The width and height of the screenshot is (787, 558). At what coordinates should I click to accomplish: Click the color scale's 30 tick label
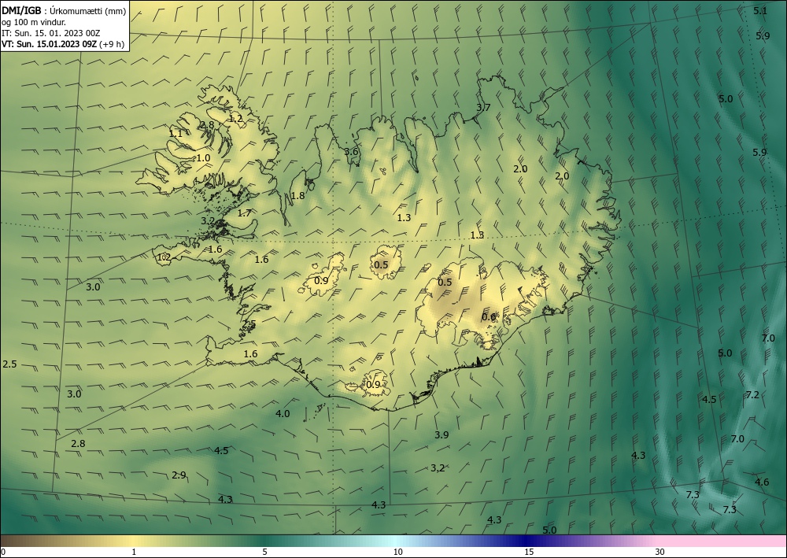(x=660, y=552)
